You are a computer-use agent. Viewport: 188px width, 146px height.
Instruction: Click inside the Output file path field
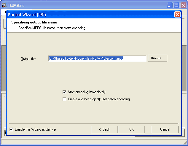coord(97,58)
